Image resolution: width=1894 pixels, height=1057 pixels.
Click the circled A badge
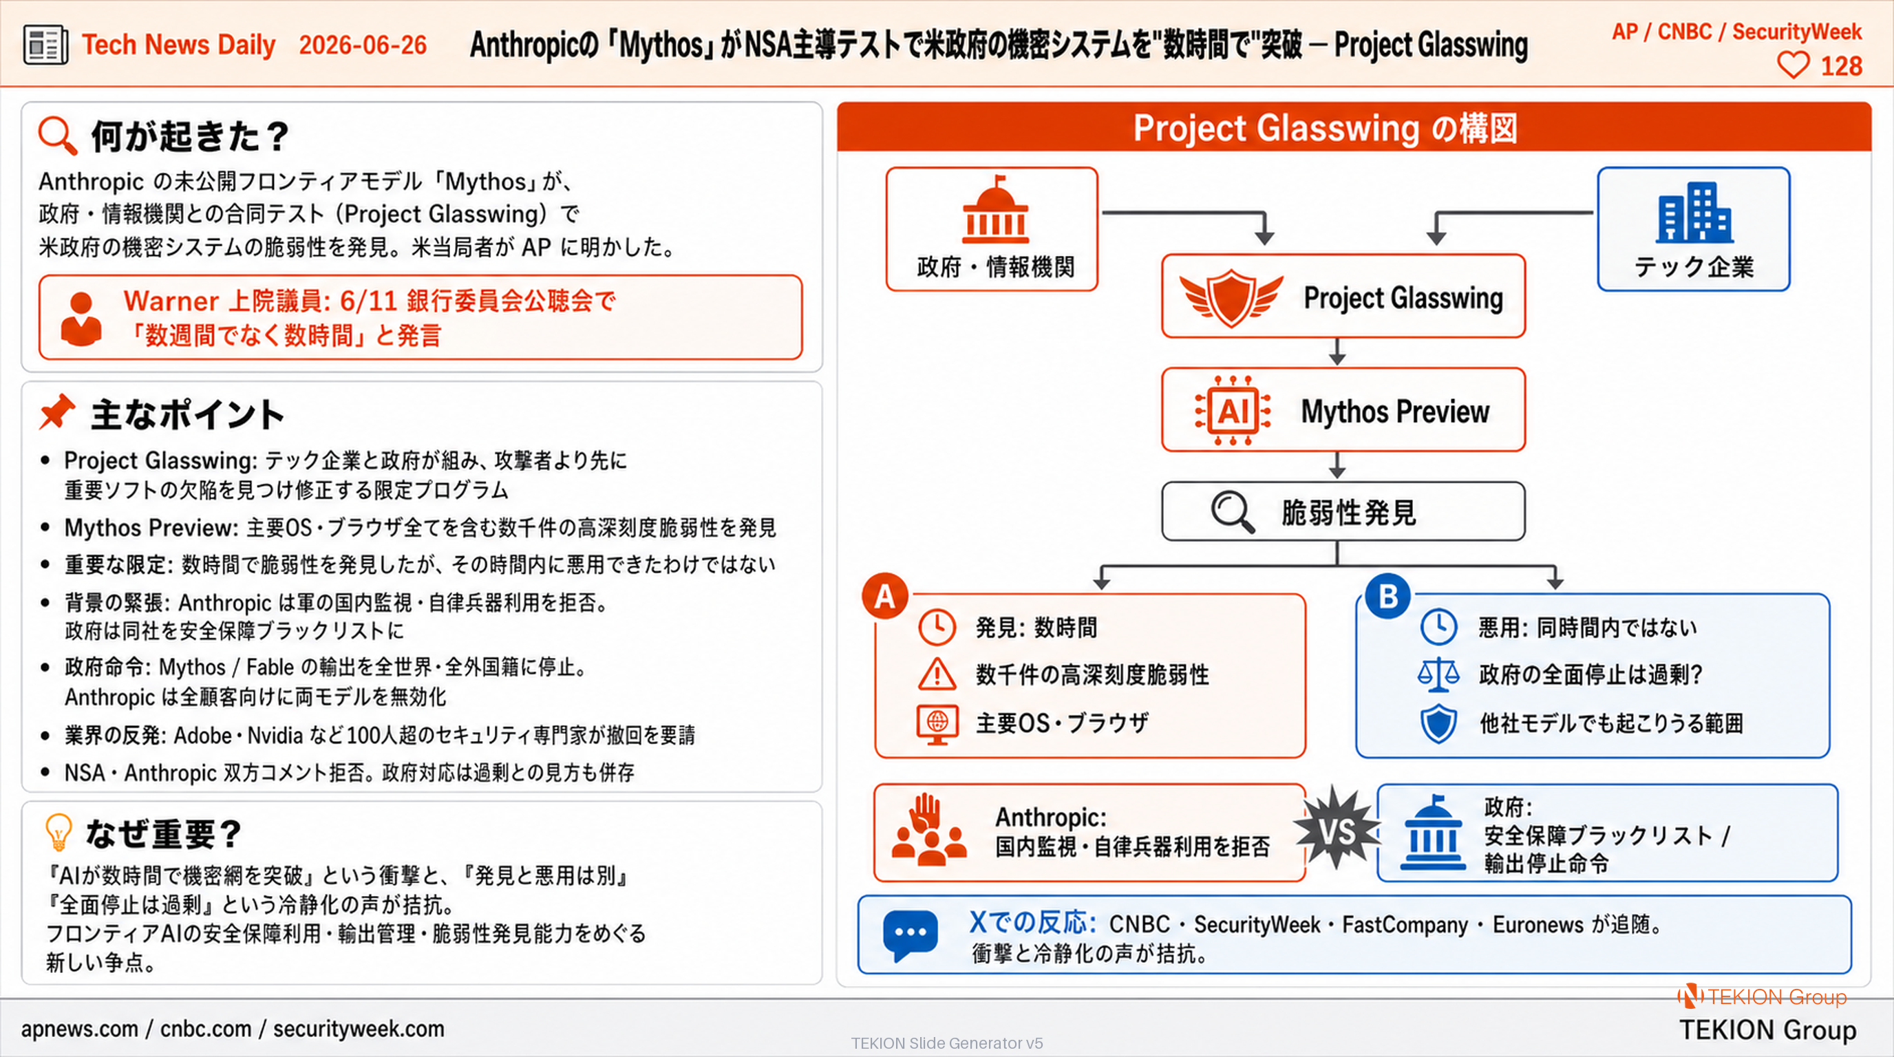884,596
